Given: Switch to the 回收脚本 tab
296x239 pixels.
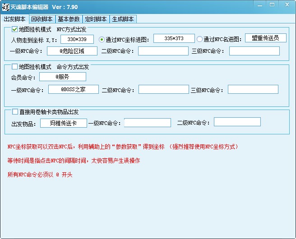Looking at the screenshot, I should [42, 19].
